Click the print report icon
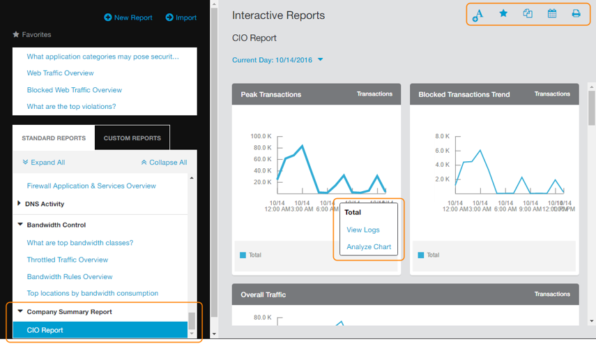 tap(576, 13)
